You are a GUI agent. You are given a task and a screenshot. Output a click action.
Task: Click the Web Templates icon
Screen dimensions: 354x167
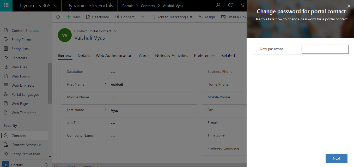click(6, 113)
